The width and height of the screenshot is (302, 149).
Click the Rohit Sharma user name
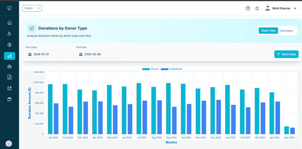[281, 8]
